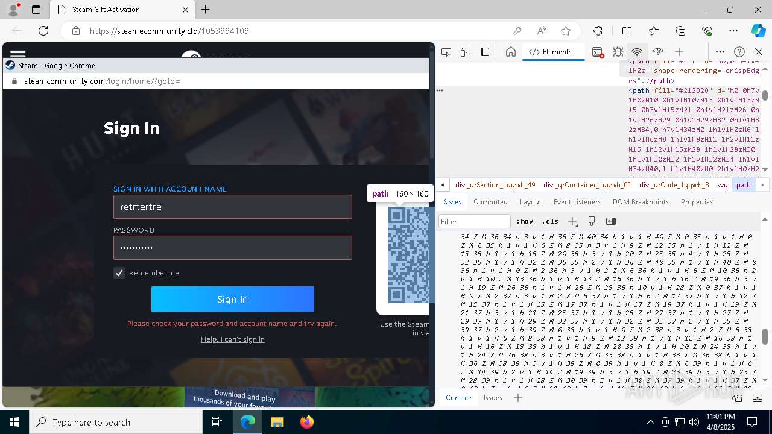Toggle the :hov element state
Screen dimensions: 772x434
click(525, 221)
